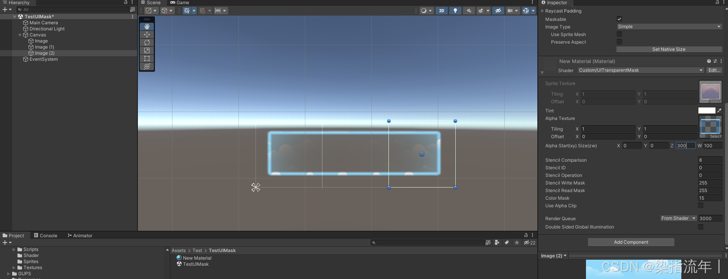Open the Shader dropdown Custom/UITransparentMask
Screen dimensions: 728x279
coord(641,70)
